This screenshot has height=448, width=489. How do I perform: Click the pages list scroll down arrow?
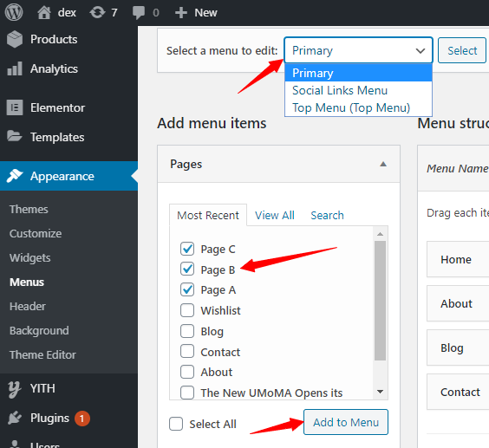(380, 392)
